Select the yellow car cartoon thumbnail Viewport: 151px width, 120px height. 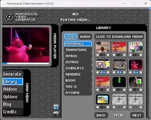coord(103,99)
